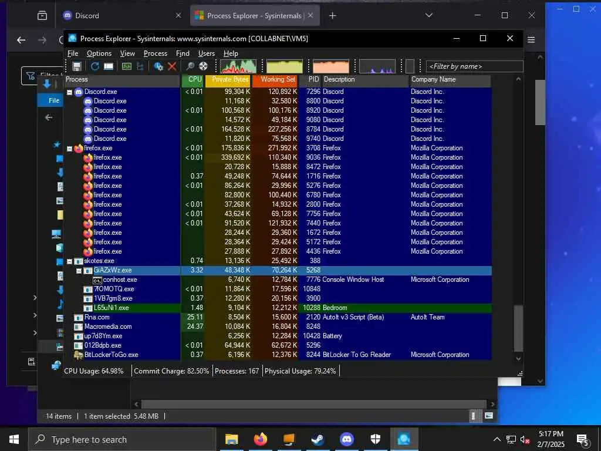Open the Process menu
Screen dimensions: 601x451
click(155, 53)
